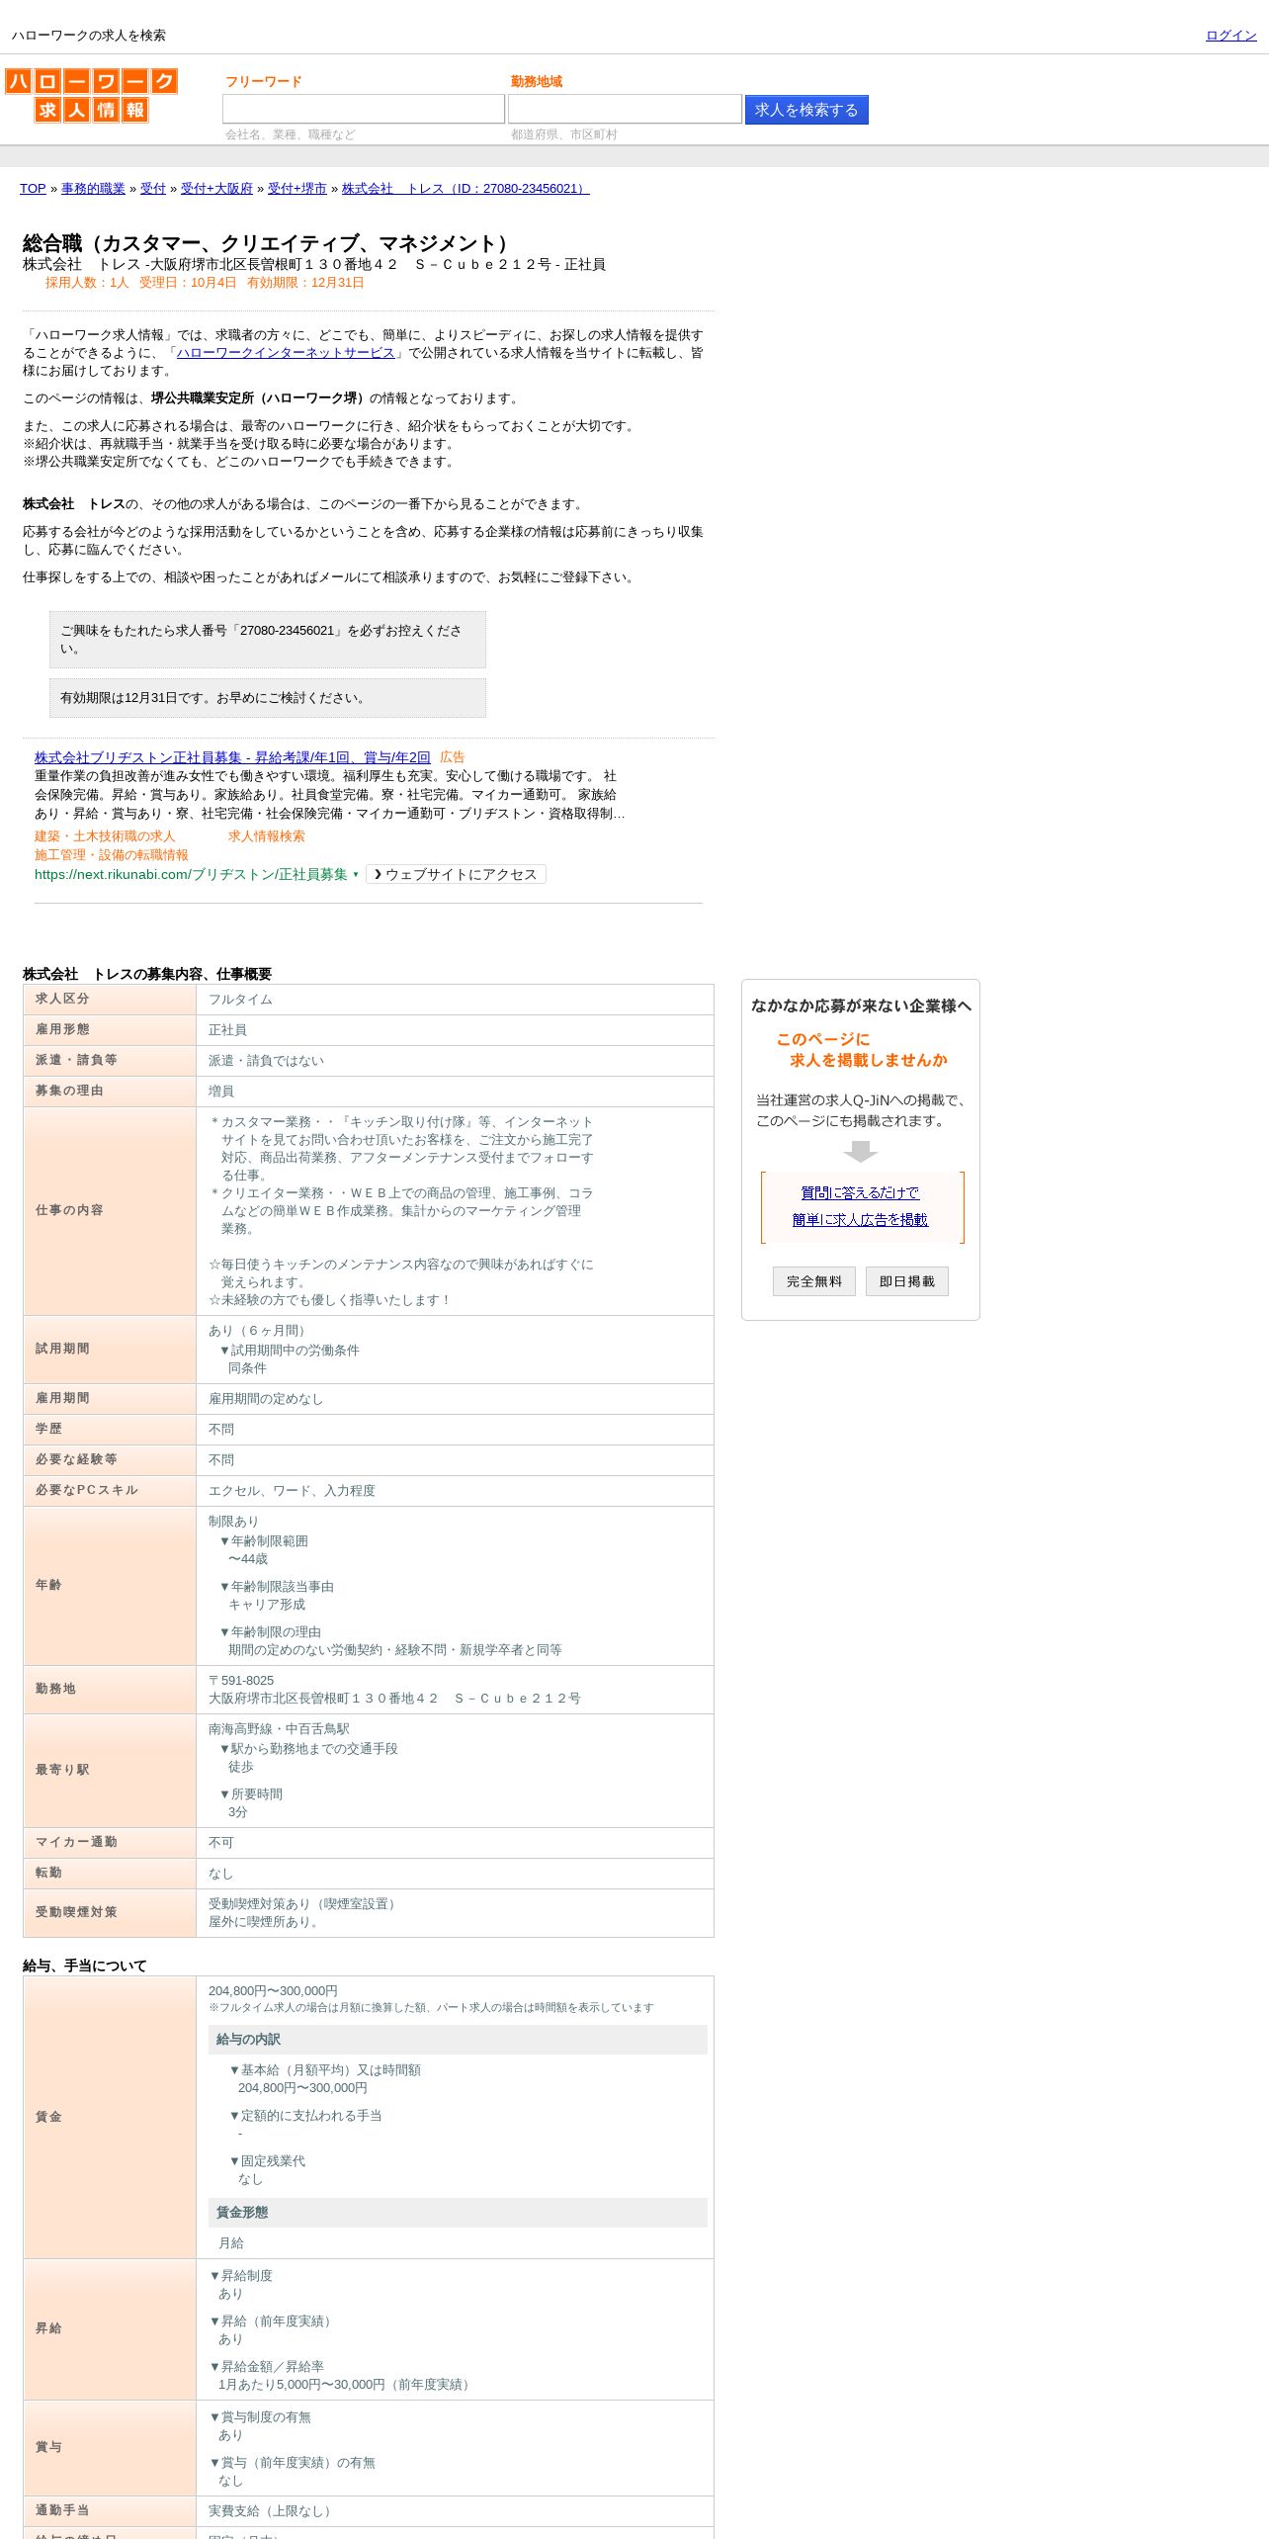Screen dimensions: 1269x2539
Task: Click 月給 wage type value
Action: [x=231, y=2243]
